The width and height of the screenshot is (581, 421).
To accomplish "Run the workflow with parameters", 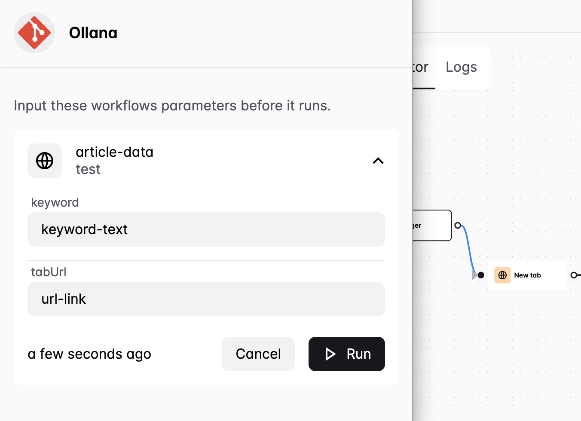I will click(x=347, y=354).
